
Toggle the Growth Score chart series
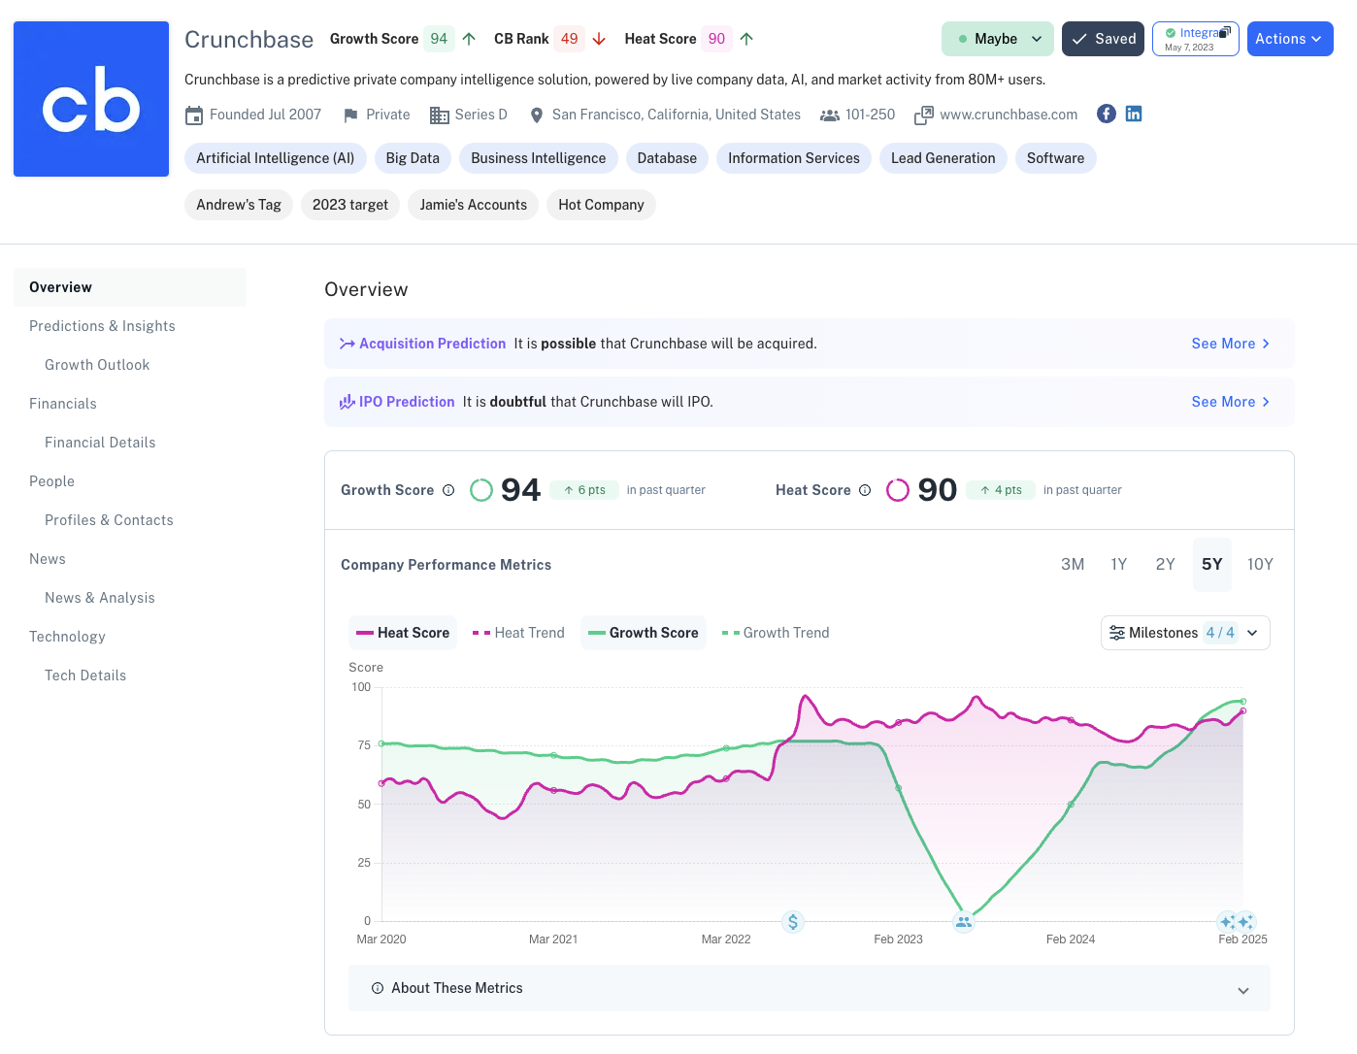click(x=644, y=633)
